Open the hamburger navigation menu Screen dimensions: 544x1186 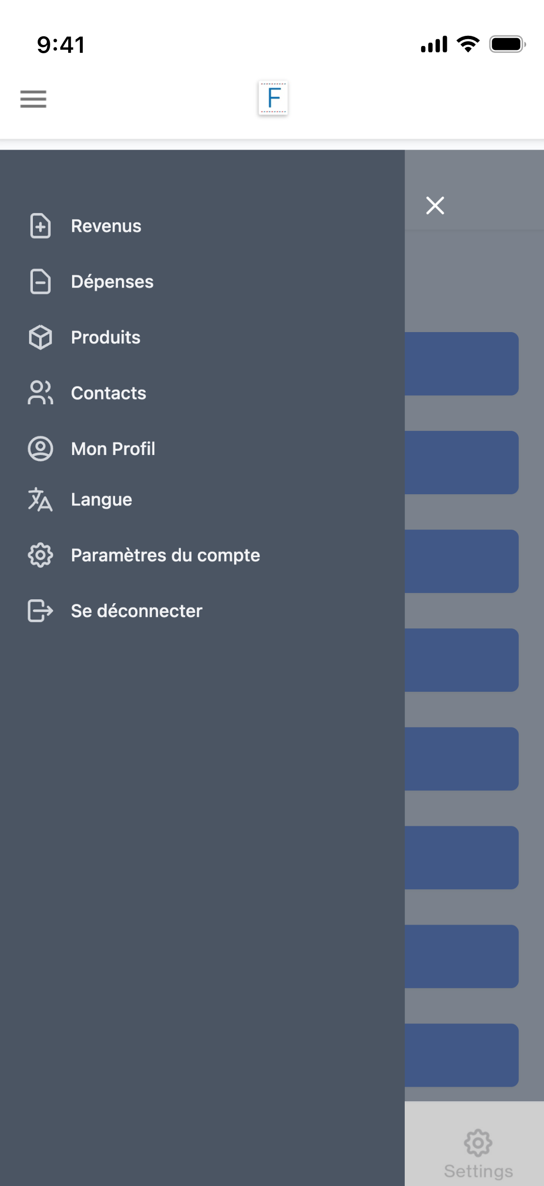click(33, 98)
